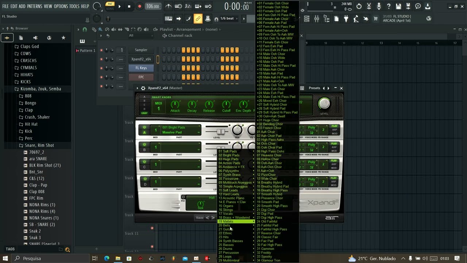The height and width of the screenshot is (263, 467).
Task: Toggle the step editing footprint icon
Action: tap(188, 19)
